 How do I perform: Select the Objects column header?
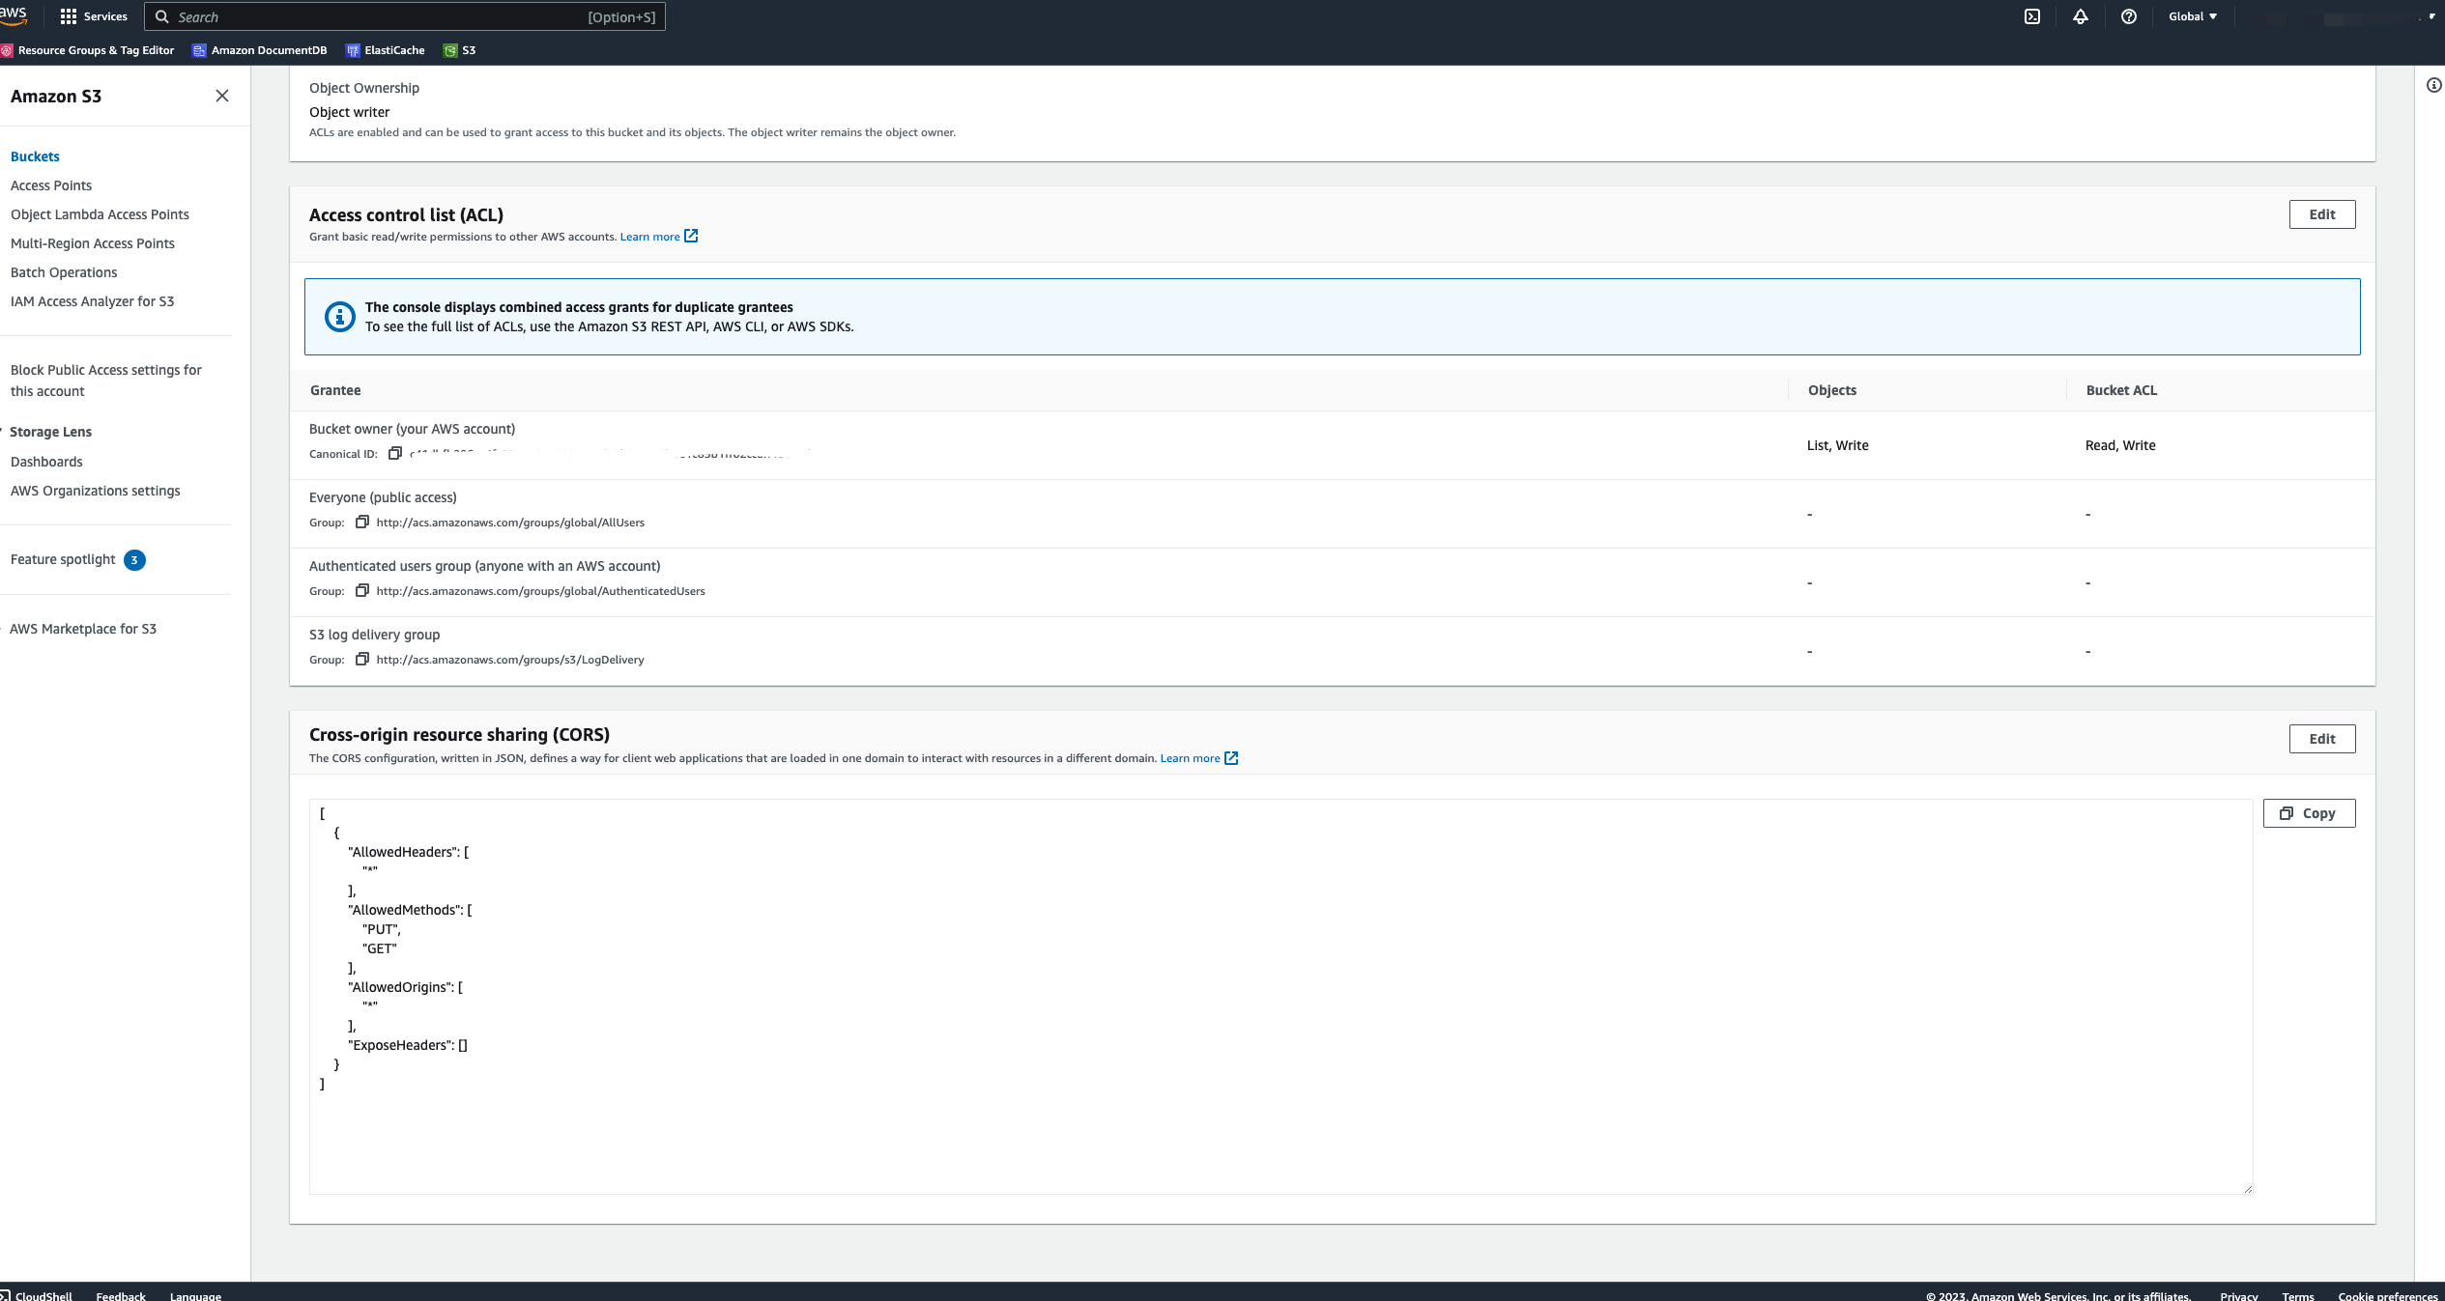click(1832, 390)
